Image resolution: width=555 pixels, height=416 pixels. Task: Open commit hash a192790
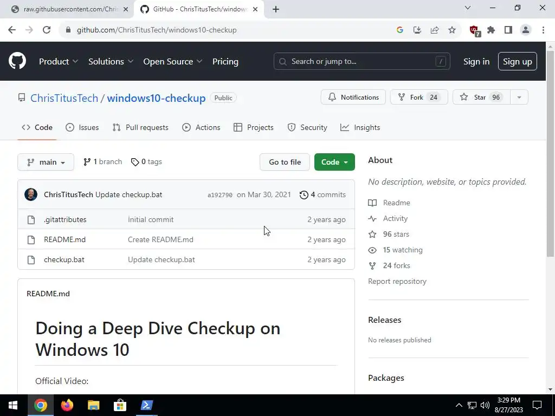[220, 195]
